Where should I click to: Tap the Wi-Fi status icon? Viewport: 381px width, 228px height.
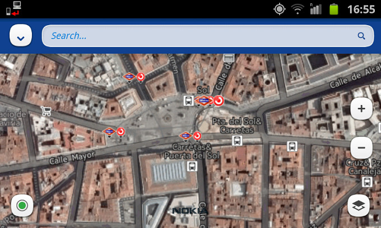(x=298, y=9)
